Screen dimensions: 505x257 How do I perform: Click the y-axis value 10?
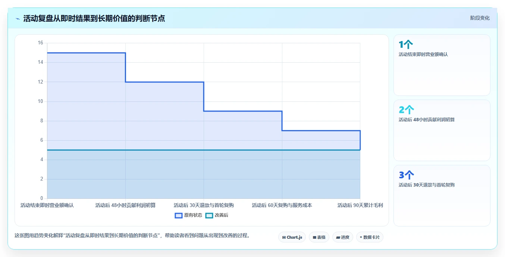(40, 101)
